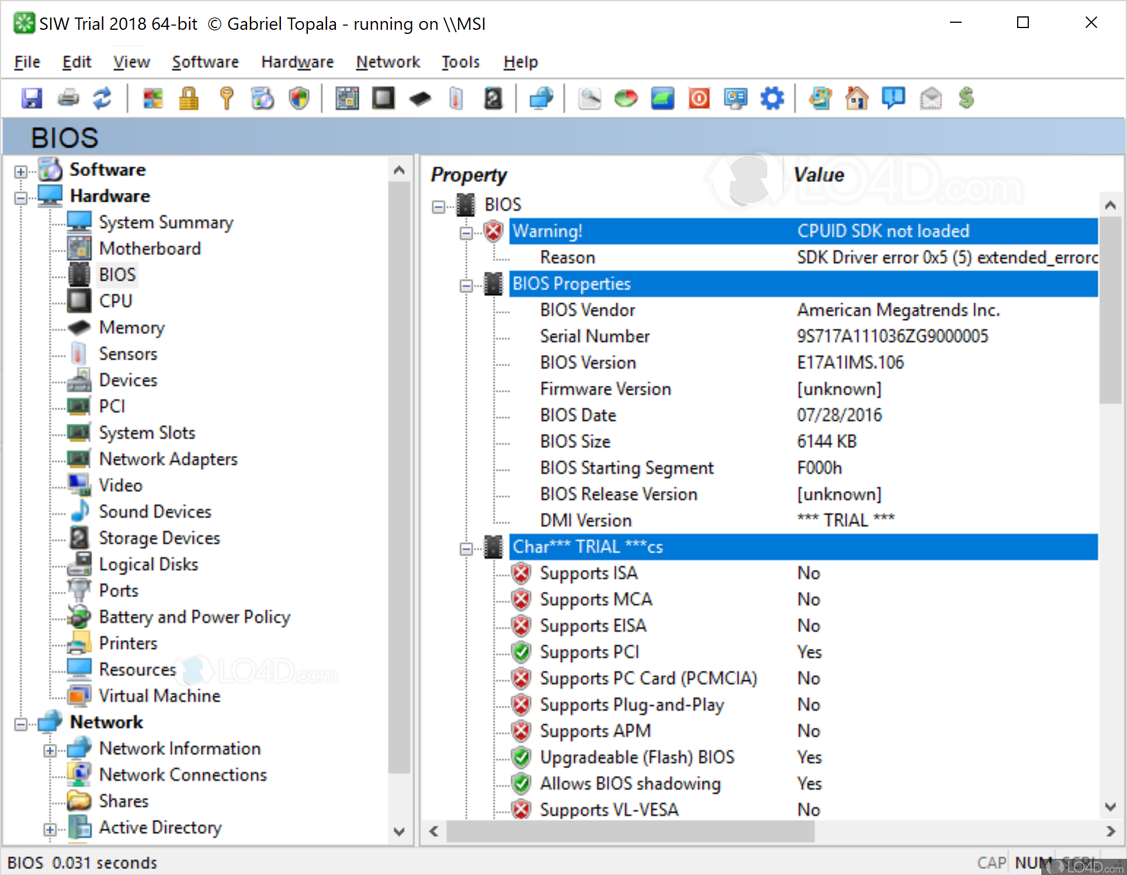Viewport: 1127px width, 875px height.
Task: Refresh the current view
Action: [102, 98]
